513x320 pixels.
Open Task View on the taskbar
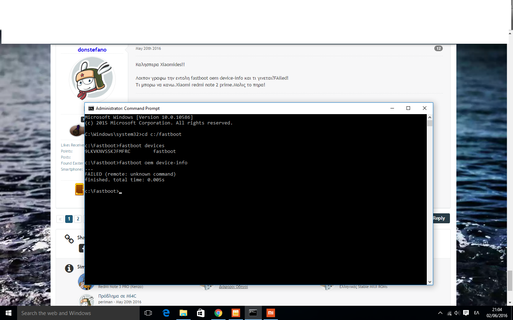148,313
